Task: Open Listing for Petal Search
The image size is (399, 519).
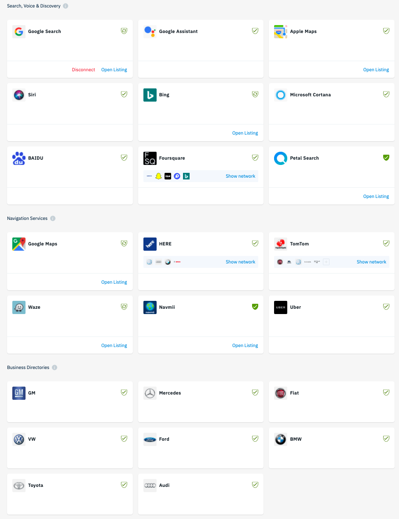Action: (376, 197)
